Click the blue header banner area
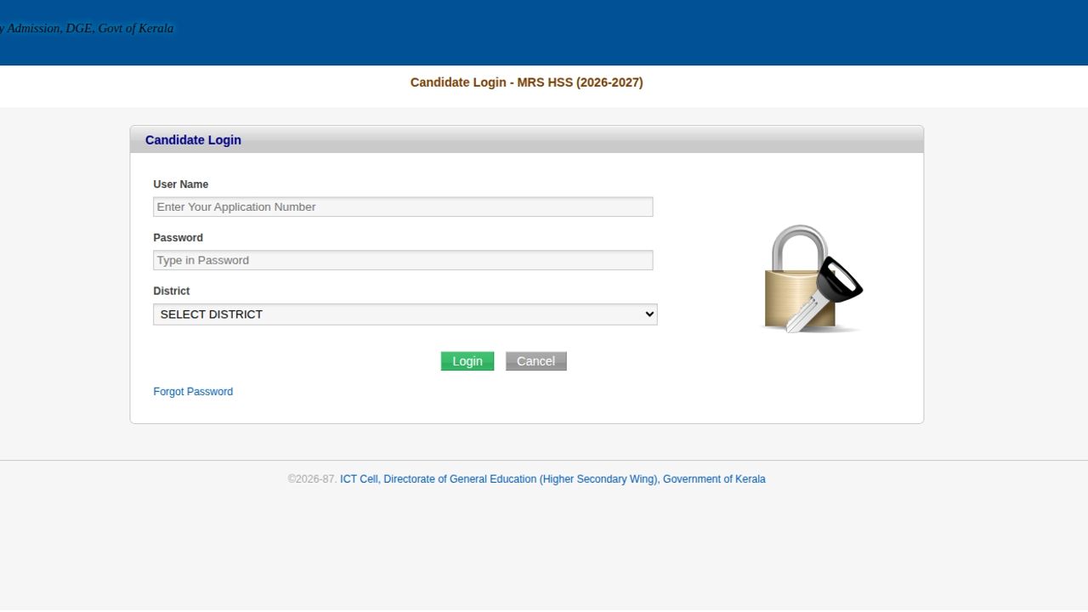Viewport: 1088px width, 612px height. [544, 32]
